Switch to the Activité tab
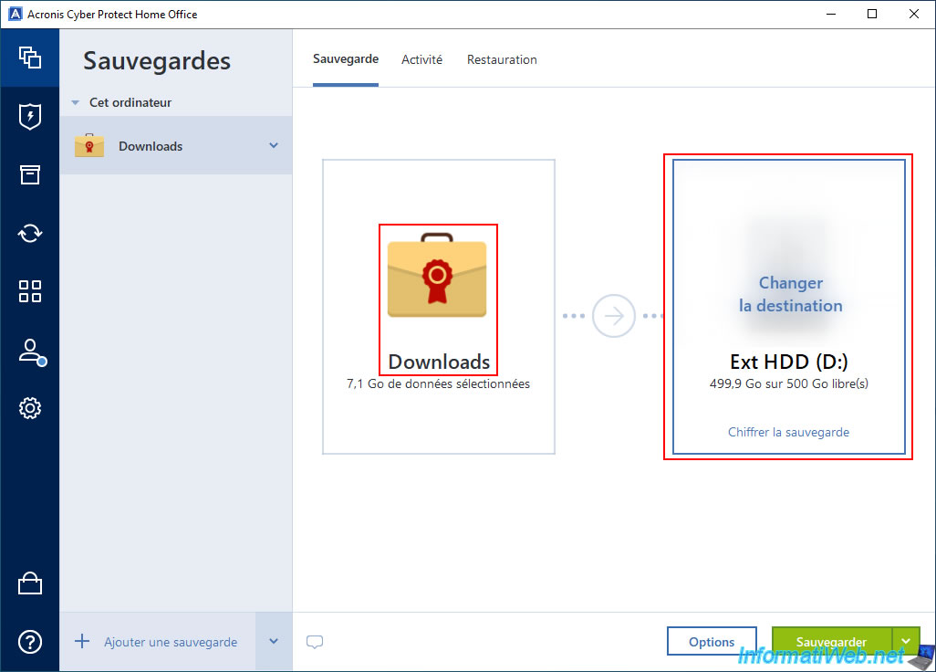Screen dimensions: 936x672 [422, 59]
